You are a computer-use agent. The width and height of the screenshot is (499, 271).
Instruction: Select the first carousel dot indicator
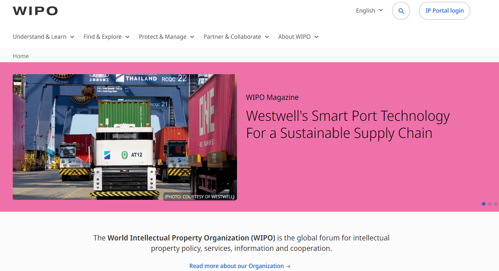pyautogui.click(x=484, y=204)
